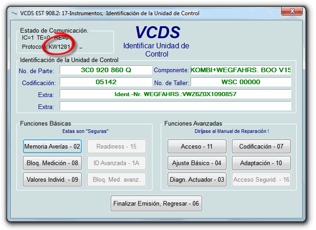Image resolution: width=316 pixels, height=230 pixels.
Task: Click the No. de Parte: label
Action: pos(36,71)
